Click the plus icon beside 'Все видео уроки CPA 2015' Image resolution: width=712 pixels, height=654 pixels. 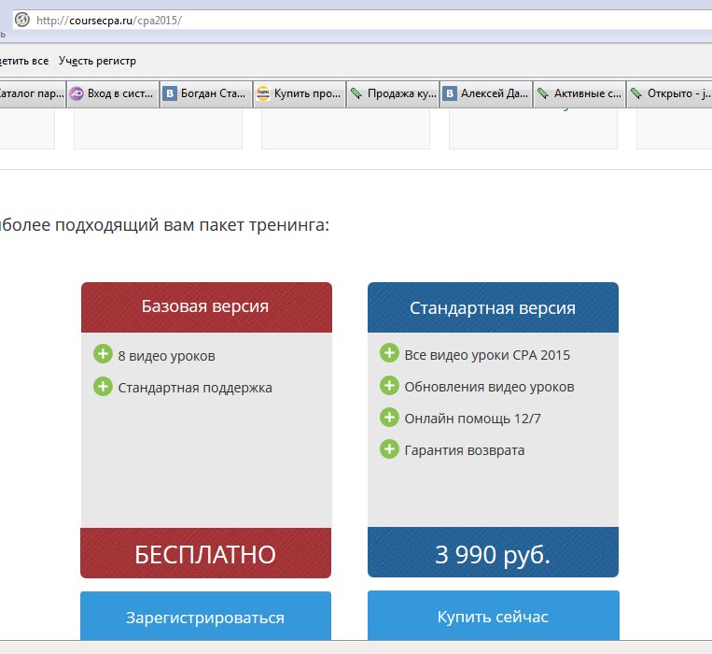(389, 353)
